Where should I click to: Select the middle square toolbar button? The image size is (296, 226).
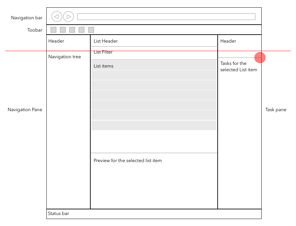[72, 30]
